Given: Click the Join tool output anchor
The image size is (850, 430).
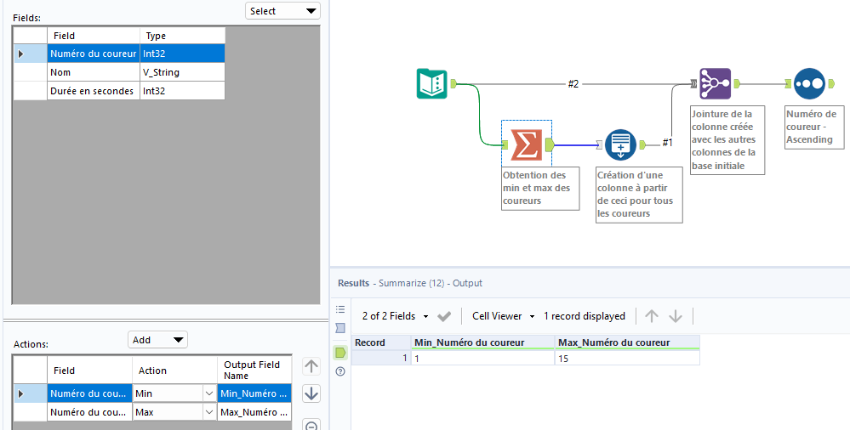Looking at the screenshot, I should click(x=737, y=84).
